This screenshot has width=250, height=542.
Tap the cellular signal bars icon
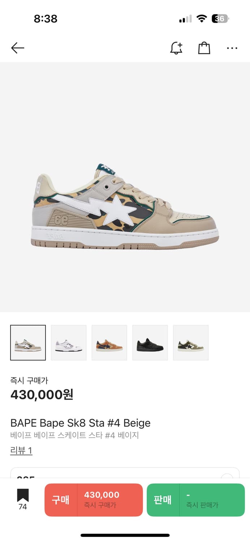pyautogui.click(x=185, y=19)
